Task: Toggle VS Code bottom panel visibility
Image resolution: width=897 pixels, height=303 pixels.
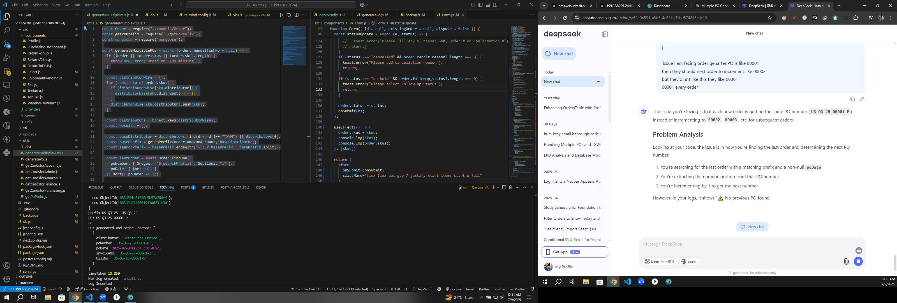Action: click(488, 5)
